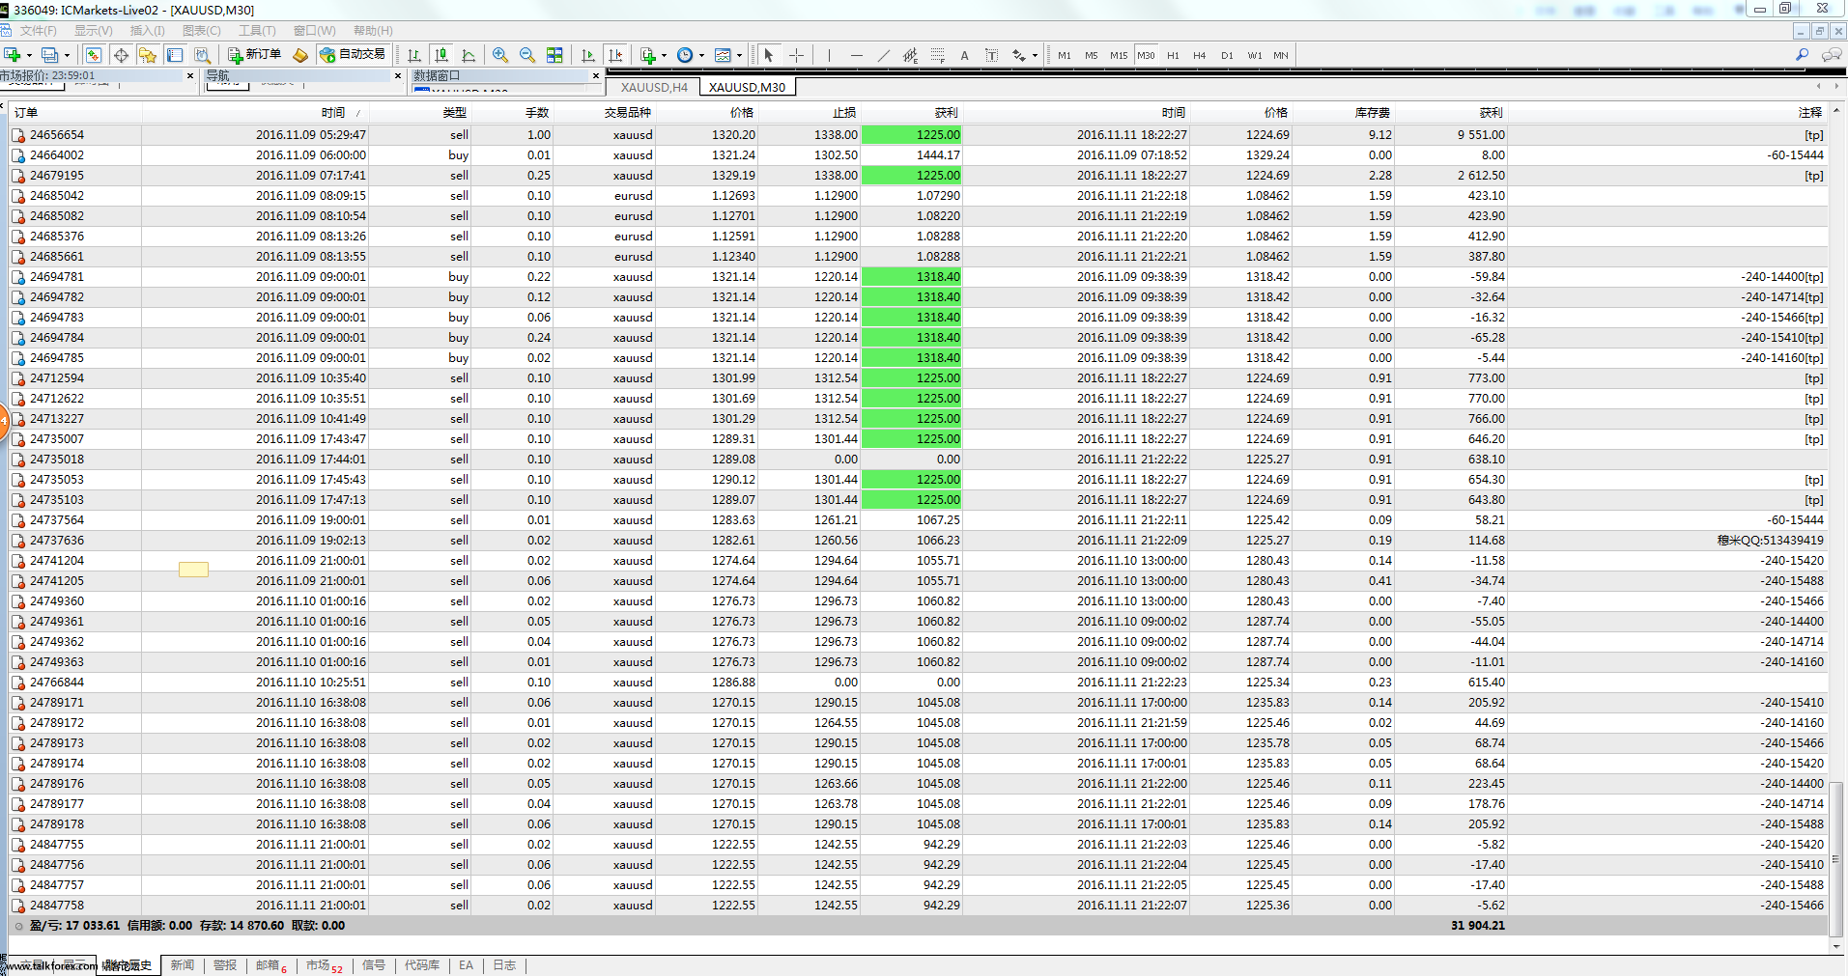1848x976 pixels.
Task: Click the 新订单 button
Action: (x=255, y=55)
